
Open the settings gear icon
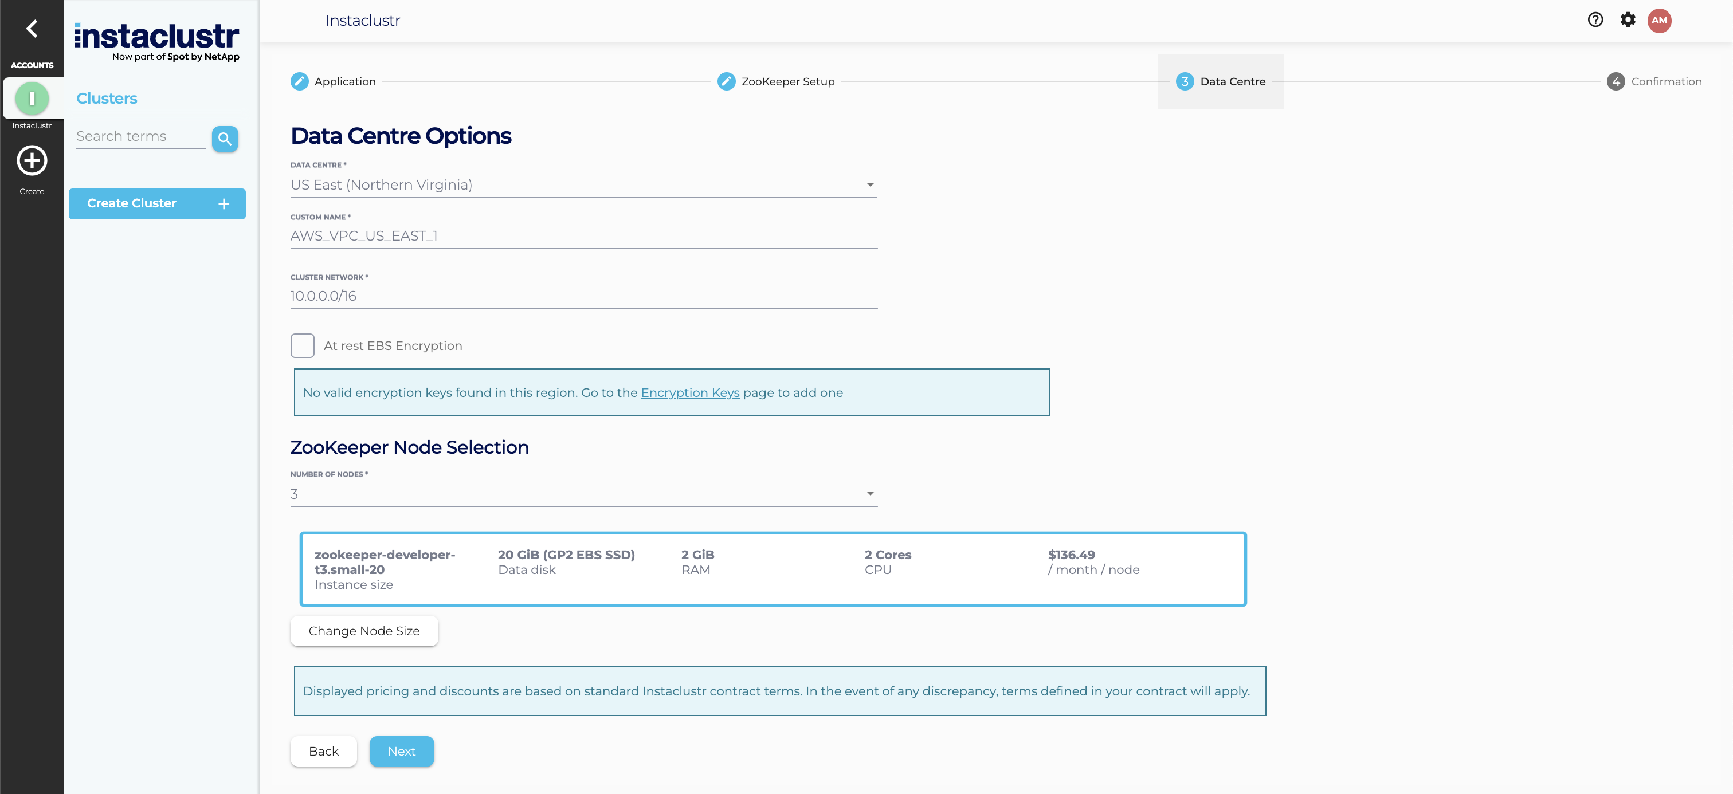point(1628,20)
